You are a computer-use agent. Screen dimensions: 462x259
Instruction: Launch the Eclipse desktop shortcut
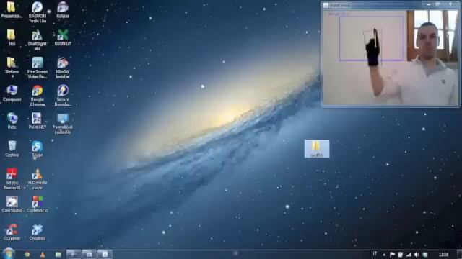click(63, 9)
